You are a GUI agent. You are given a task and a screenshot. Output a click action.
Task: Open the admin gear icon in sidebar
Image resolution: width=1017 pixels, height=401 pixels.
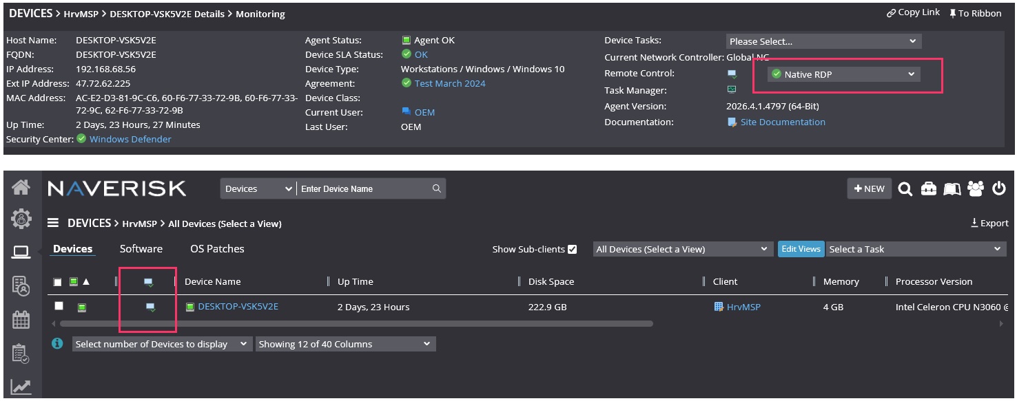pyautogui.click(x=21, y=219)
